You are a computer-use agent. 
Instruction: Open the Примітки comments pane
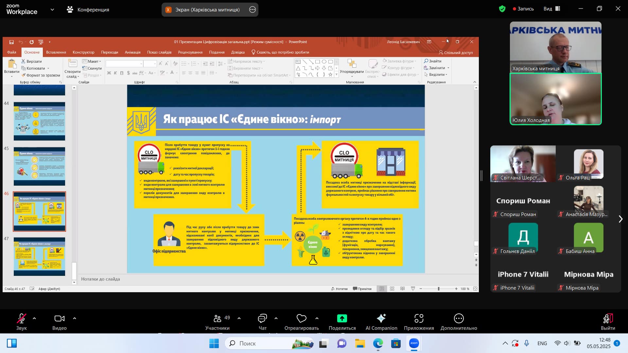tap(362, 289)
